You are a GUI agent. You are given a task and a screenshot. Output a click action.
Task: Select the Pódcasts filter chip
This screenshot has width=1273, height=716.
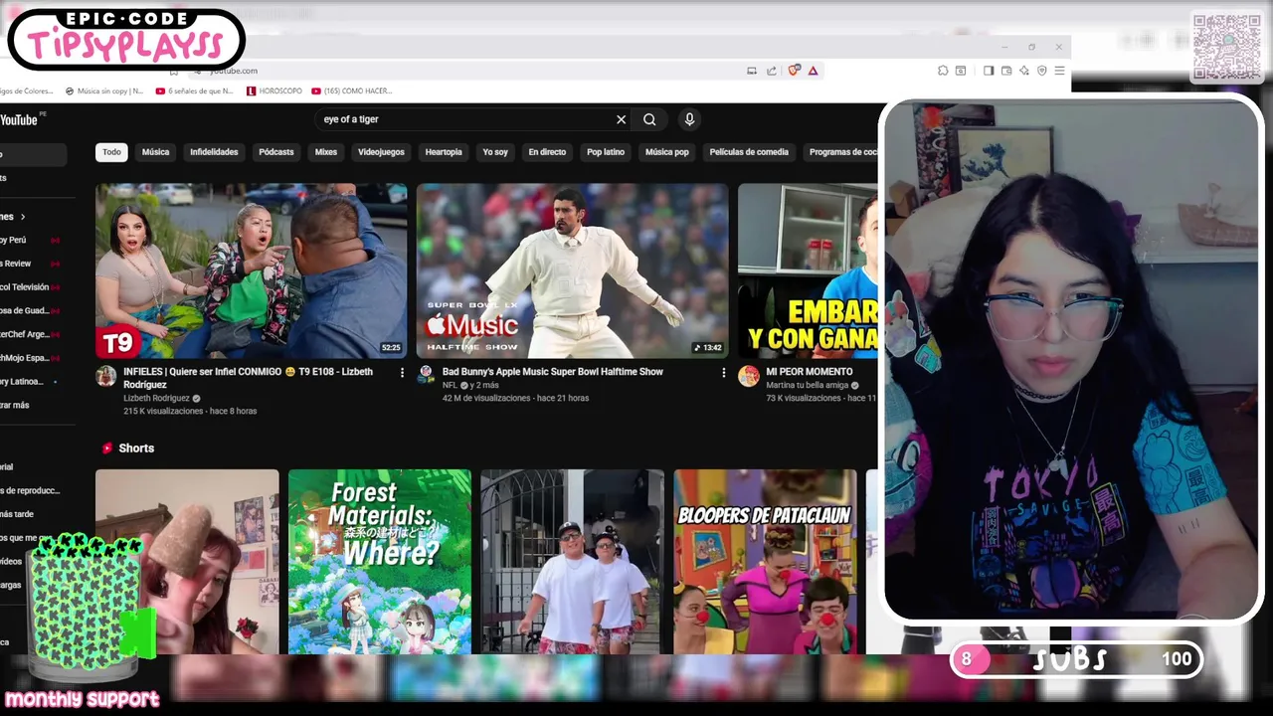click(x=276, y=152)
